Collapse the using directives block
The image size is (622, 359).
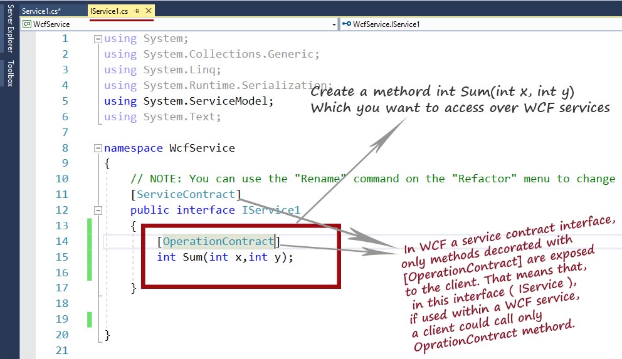click(x=98, y=39)
